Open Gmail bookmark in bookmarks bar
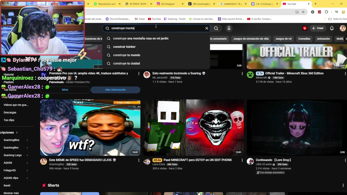This screenshot has height=195, width=347. click(140, 19)
